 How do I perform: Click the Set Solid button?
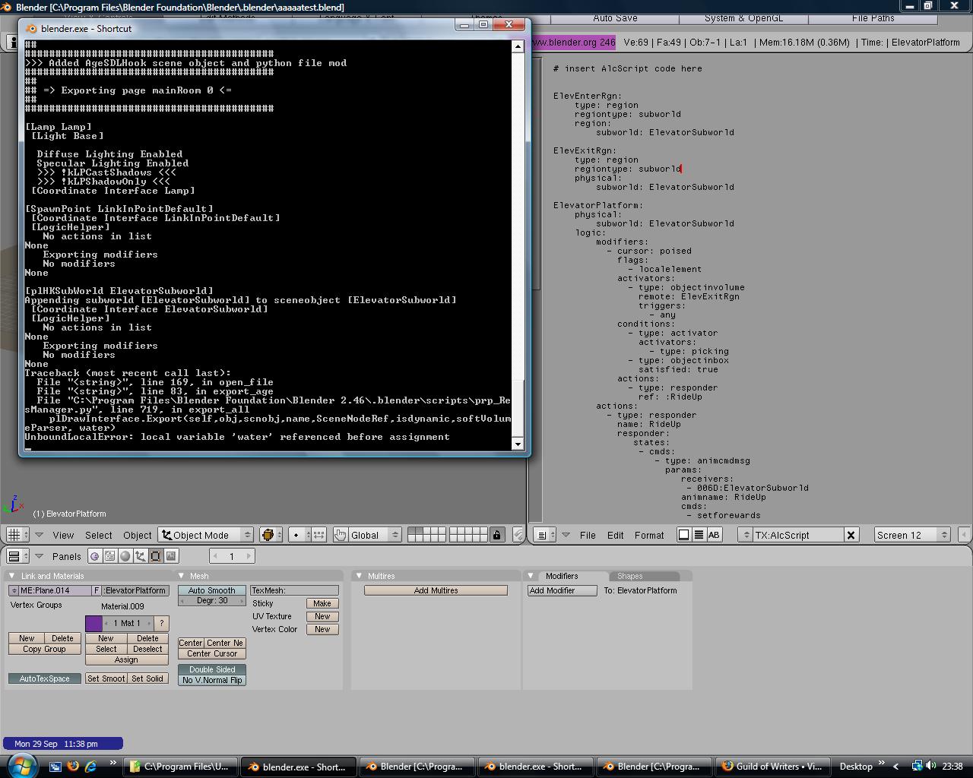click(147, 678)
